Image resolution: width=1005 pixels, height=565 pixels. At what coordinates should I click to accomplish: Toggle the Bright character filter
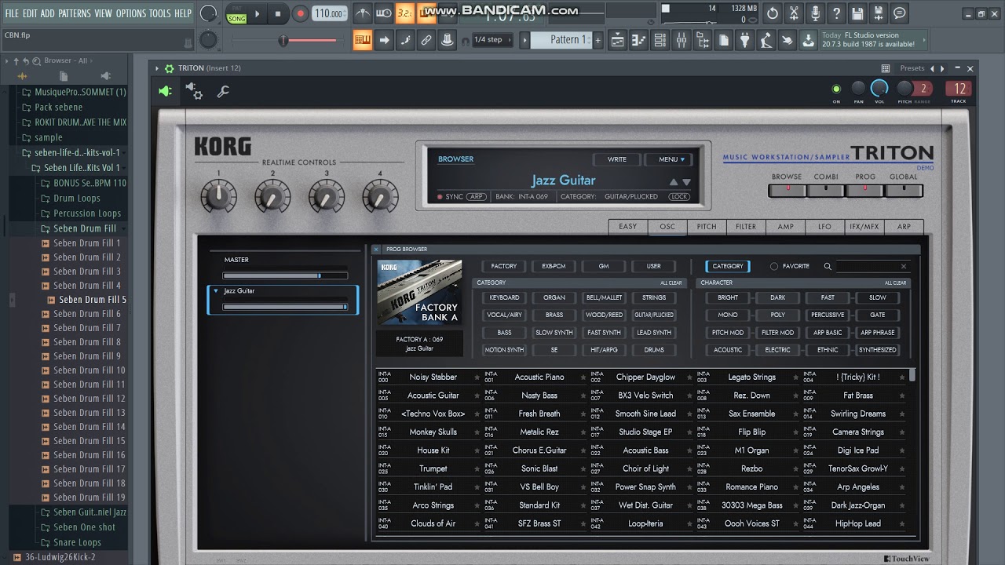[x=728, y=298]
